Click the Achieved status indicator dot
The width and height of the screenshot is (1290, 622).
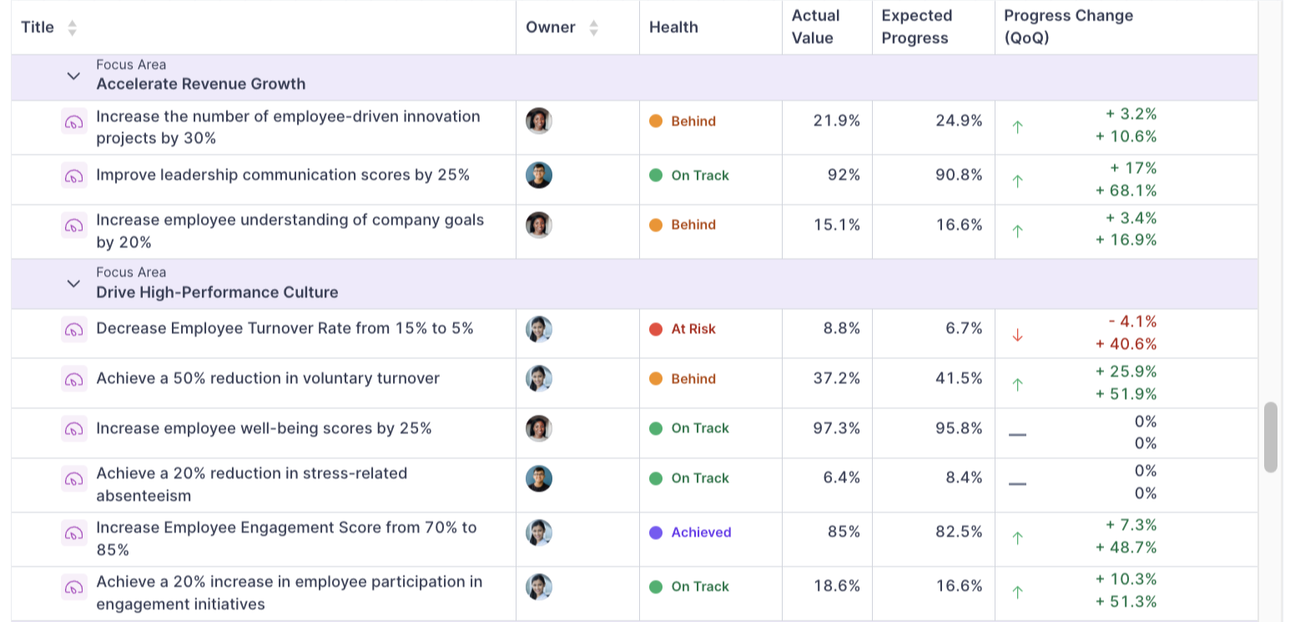pos(659,532)
